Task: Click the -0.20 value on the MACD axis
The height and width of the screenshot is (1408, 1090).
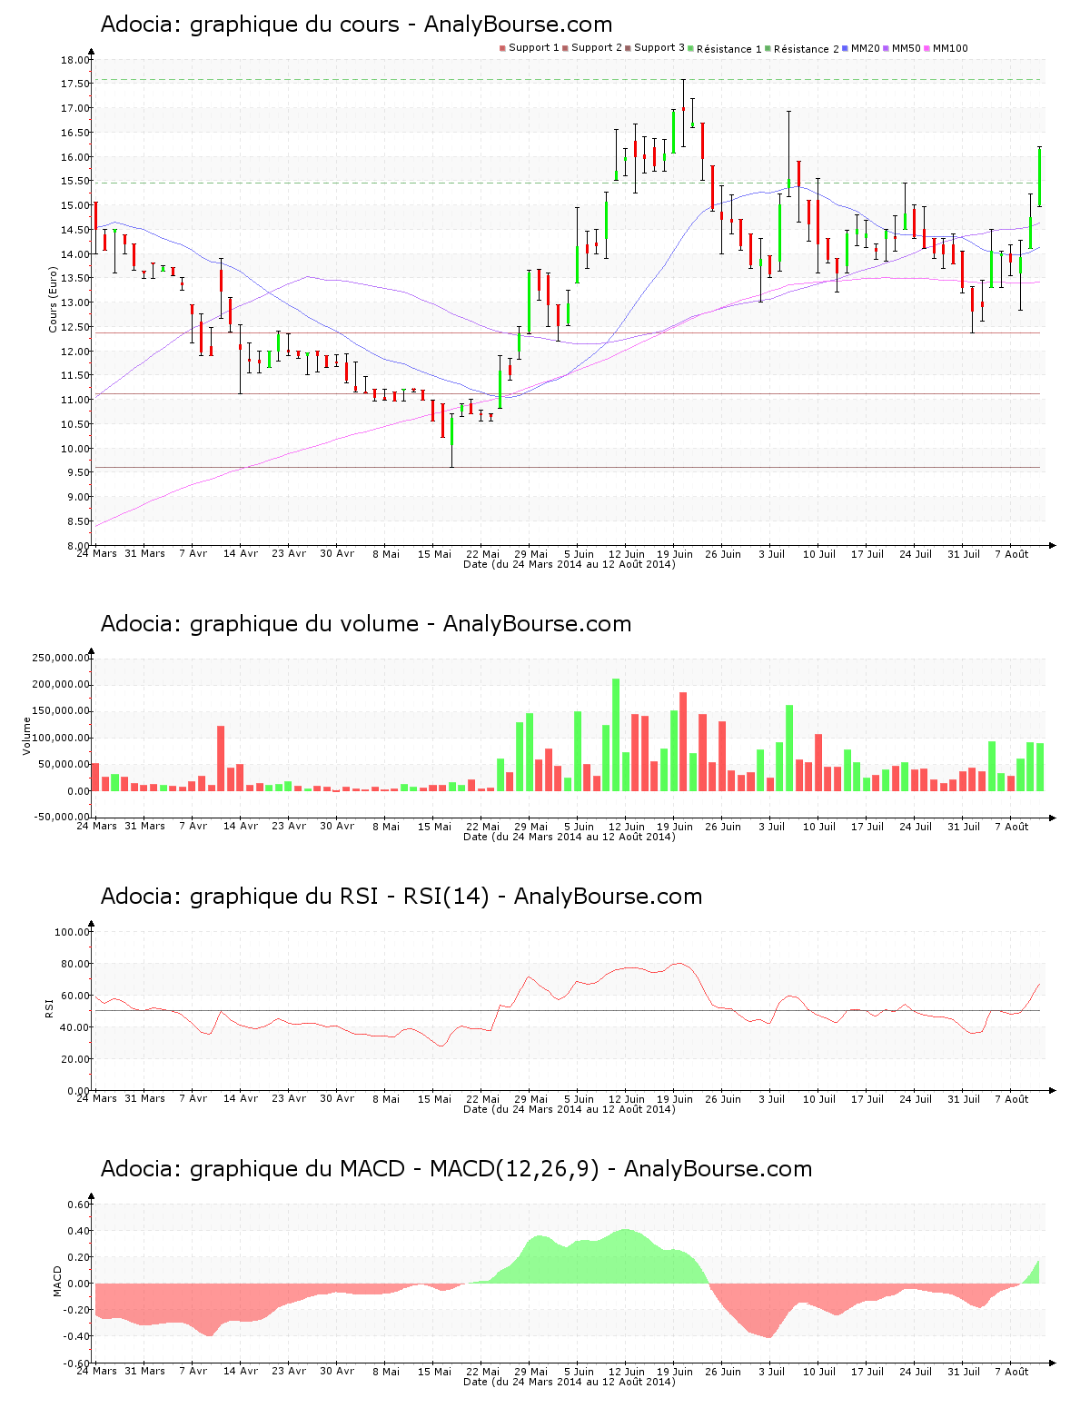Action: [75, 1310]
